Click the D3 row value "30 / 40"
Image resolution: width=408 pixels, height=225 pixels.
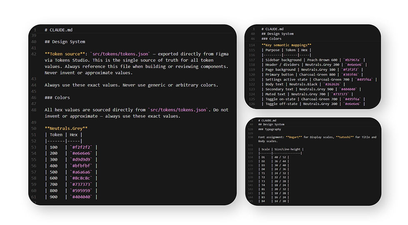pyautogui.click(x=280, y=165)
